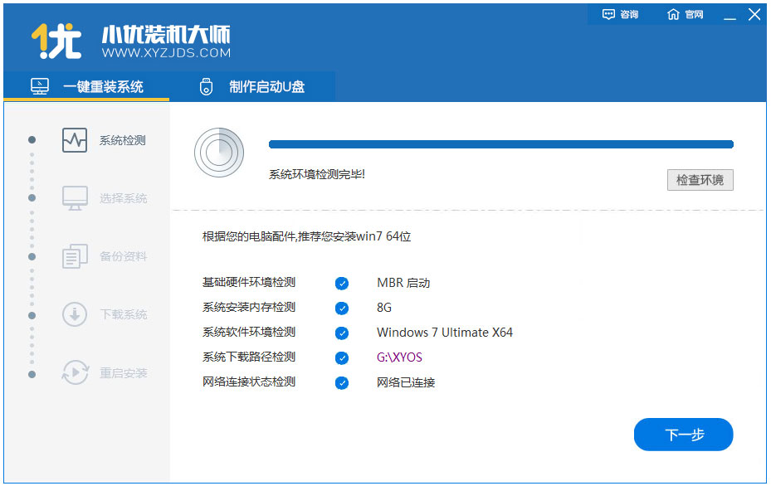Click the 检查环境 button
771x486 pixels.
pos(700,180)
